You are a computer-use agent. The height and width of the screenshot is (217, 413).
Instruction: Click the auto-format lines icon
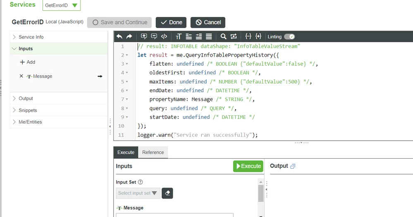[x=209, y=37]
